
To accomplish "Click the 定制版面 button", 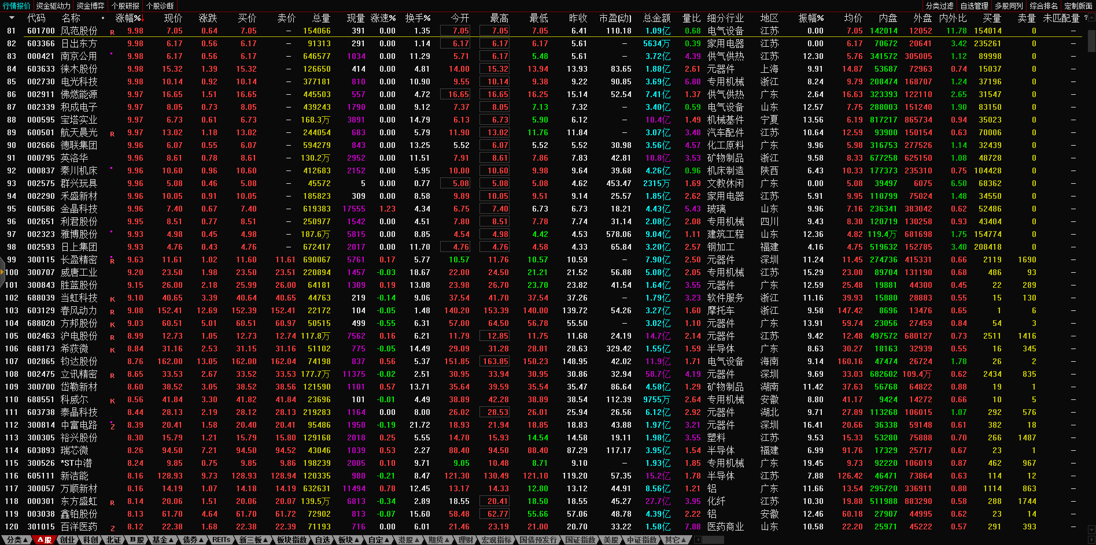I will pos(1078,6).
